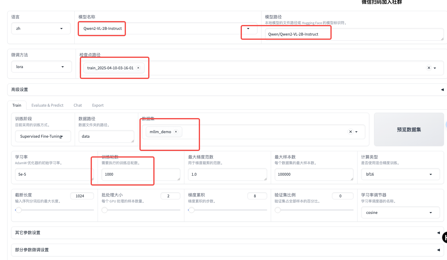The height and width of the screenshot is (260, 447).
Task: Clear all selected checkpoint paths
Action: 429,68
